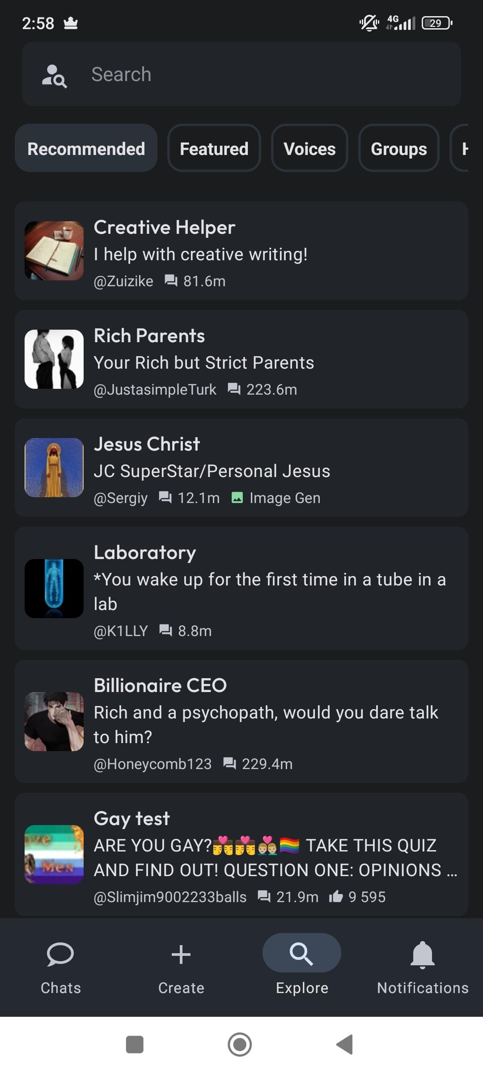
Task: Open the Notifications bell icon
Action: [422, 954]
